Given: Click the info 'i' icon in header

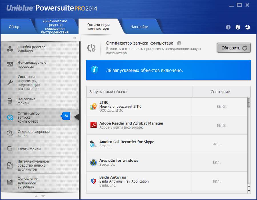Looking at the screenshot, I should tap(238, 27).
